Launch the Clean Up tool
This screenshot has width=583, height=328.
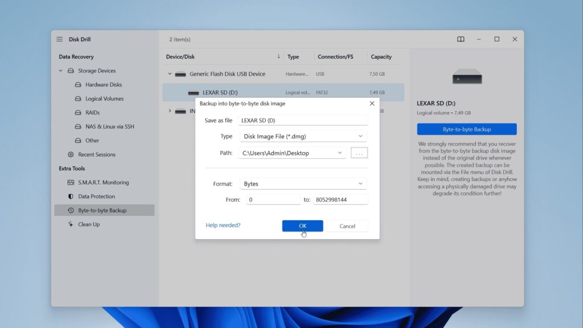click(70, 224)
